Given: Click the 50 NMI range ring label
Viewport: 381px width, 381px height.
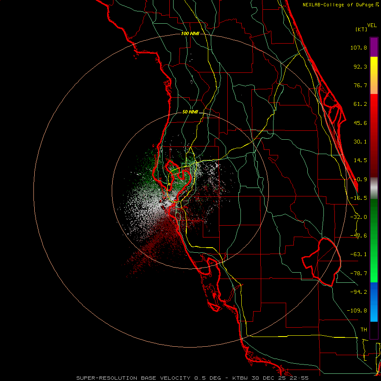Looking at the screenshot, I should (x=190, y=112).
